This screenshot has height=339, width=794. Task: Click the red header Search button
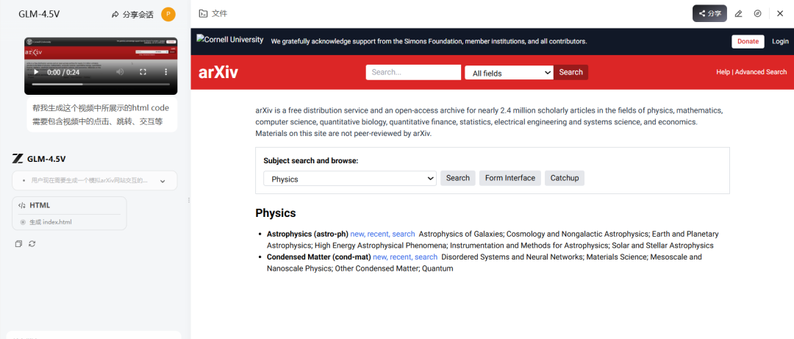pos(571,73)
